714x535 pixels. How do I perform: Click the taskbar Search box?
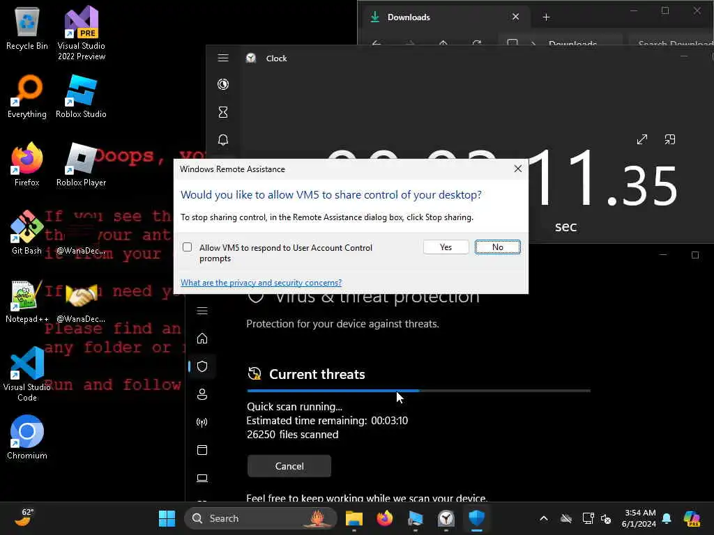click(261, 518)
